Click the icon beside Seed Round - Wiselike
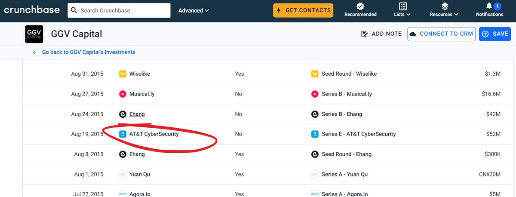Viewport: 516px width, 197px height. [315, 74]
